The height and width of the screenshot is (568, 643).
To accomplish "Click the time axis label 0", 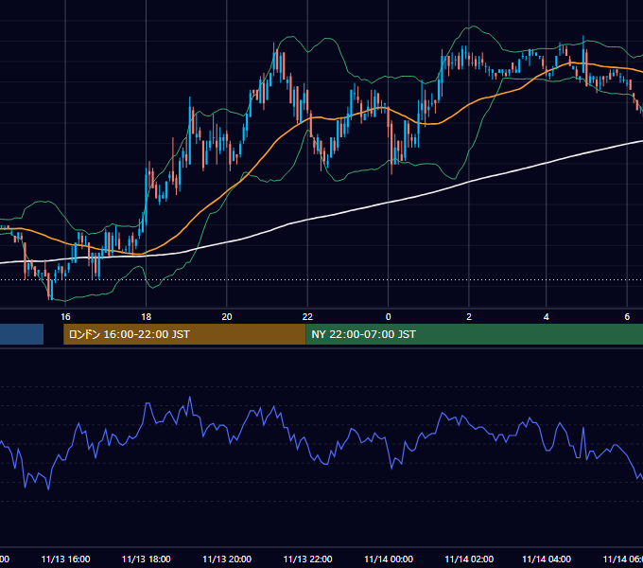I will pyautogui.click(x=389, y=317).
